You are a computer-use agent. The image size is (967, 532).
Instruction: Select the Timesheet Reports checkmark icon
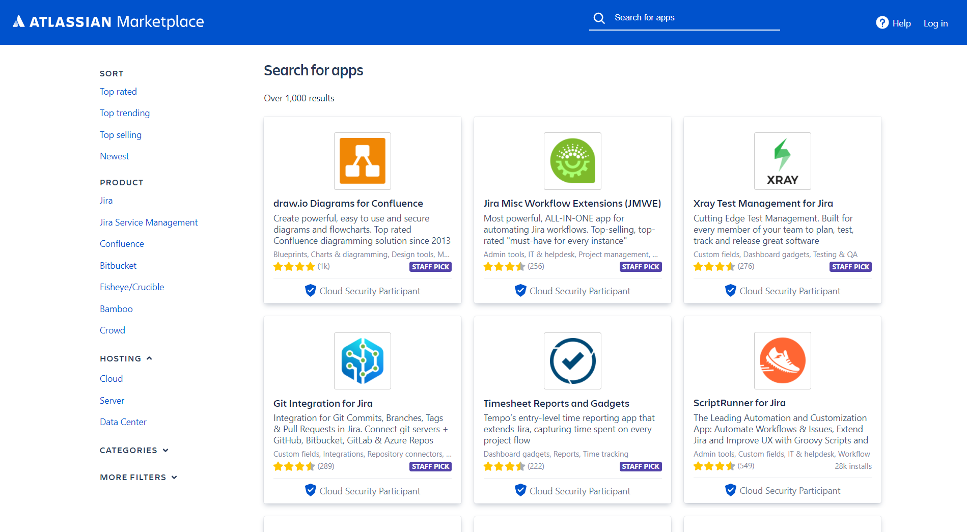[572, 360]
